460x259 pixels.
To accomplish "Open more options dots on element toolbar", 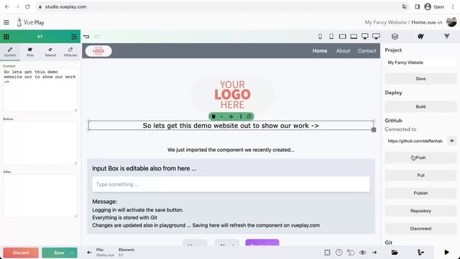I will pos(241,117).
